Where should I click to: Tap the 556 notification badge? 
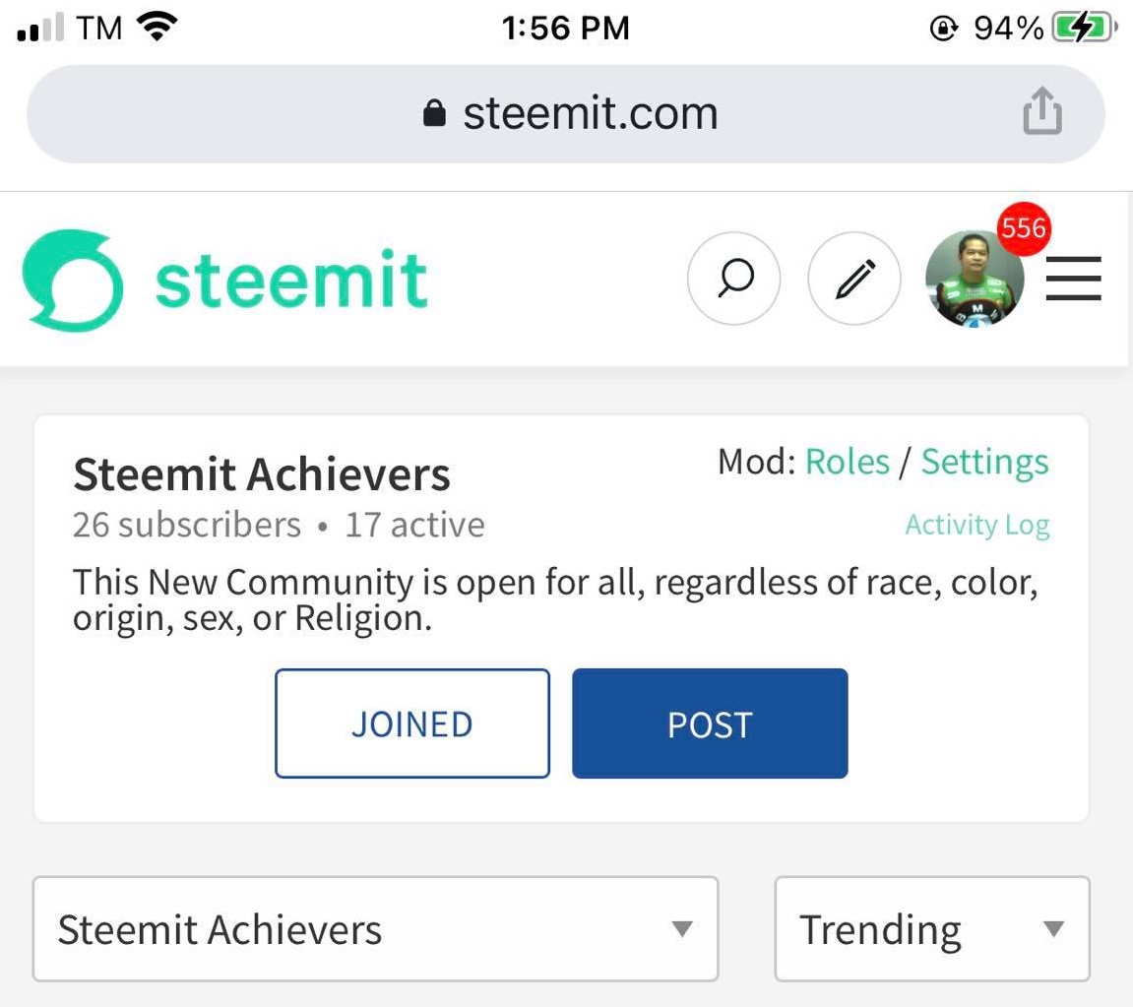1023,228
